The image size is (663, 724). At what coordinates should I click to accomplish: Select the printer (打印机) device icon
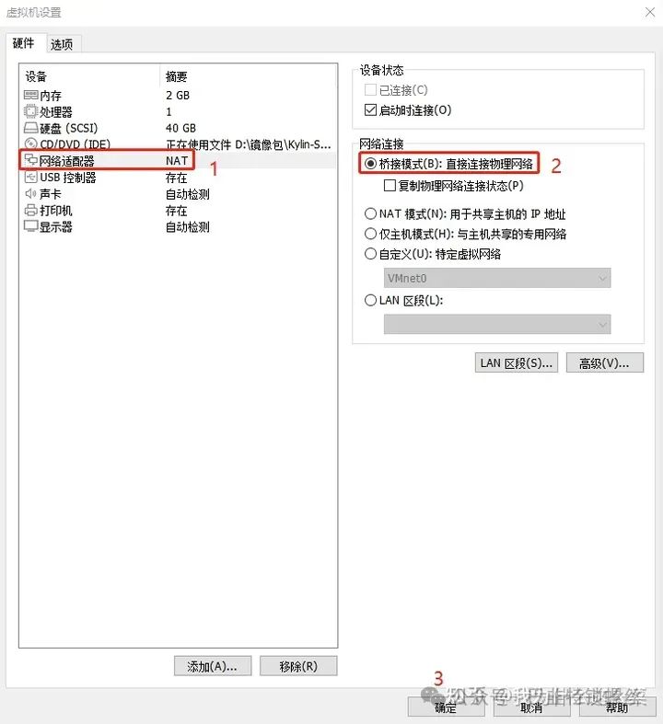tap(31, 210)
